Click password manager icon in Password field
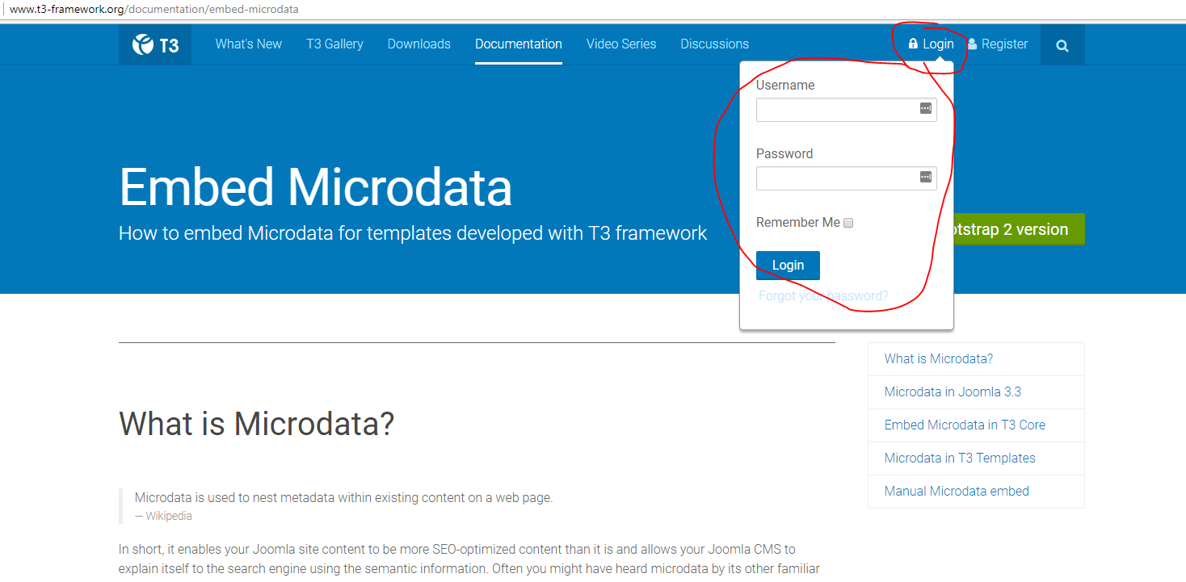The height and width of the screenshot is (582, 1186). pyautogui.click(x=926, y=177)
